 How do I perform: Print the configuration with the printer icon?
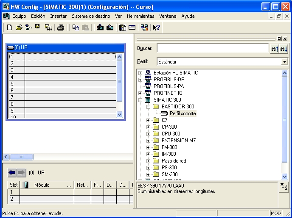(61, 28)
